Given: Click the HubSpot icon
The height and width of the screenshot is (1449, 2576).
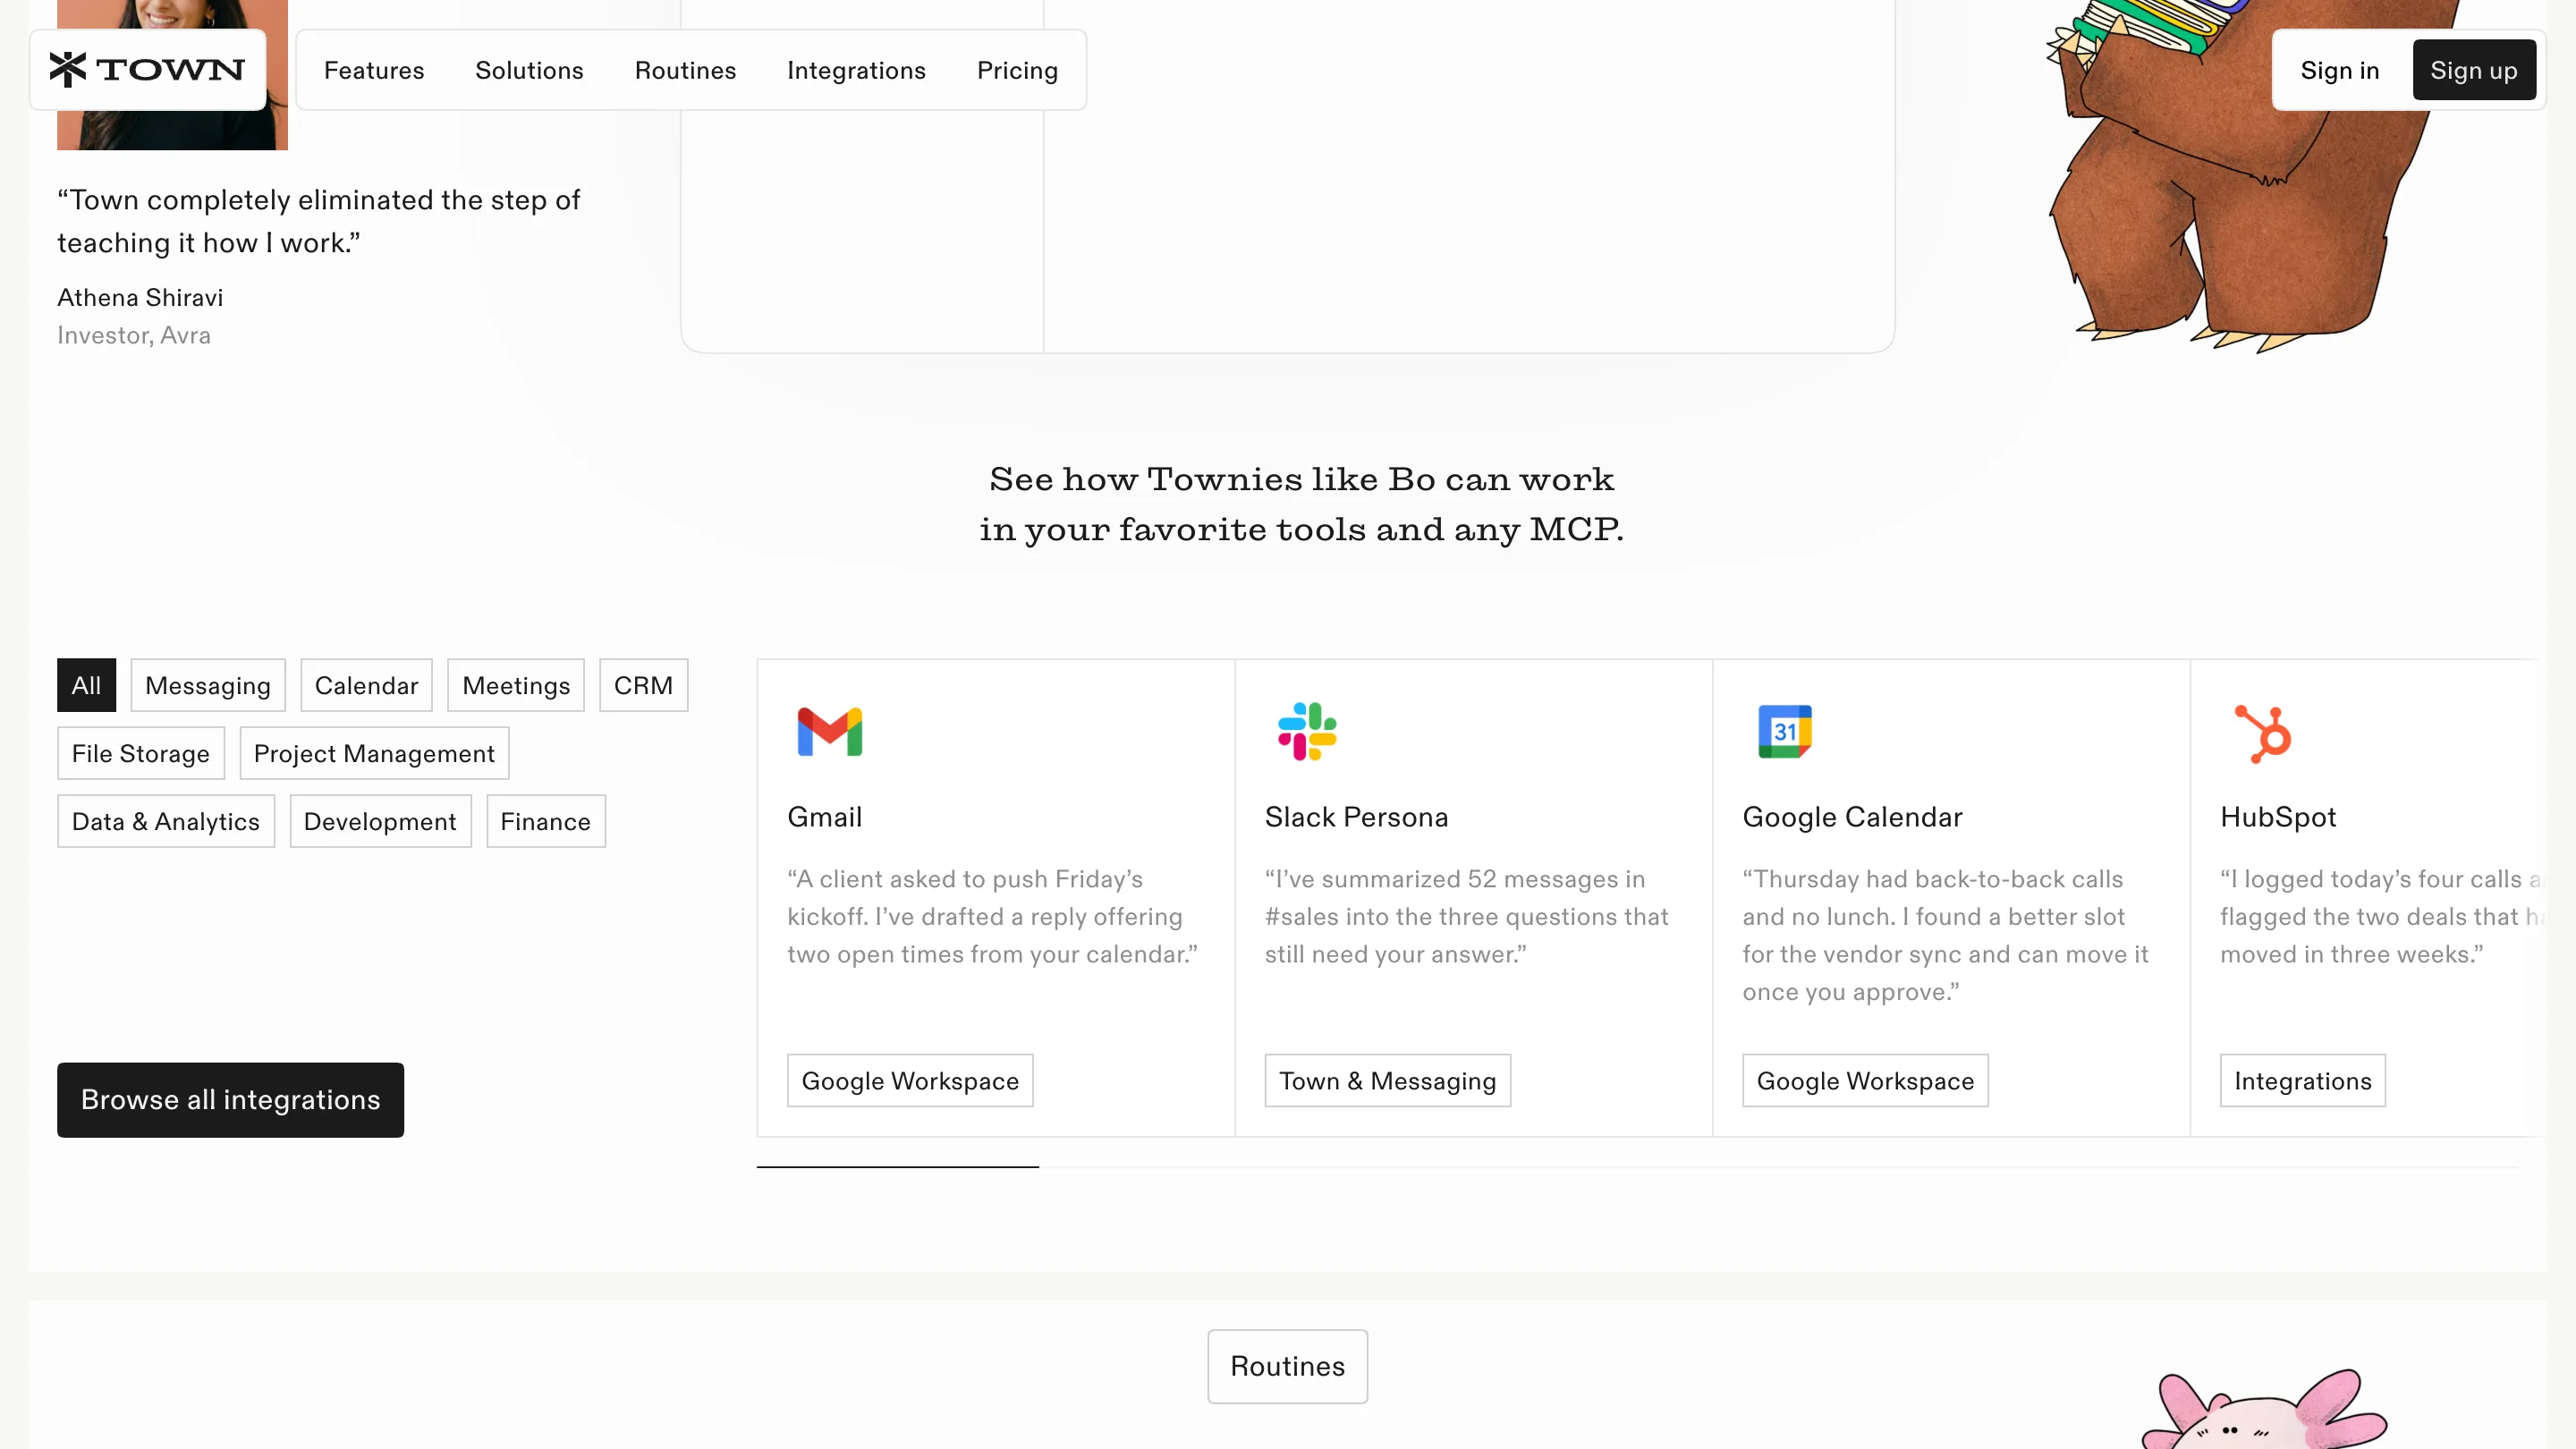Looking at the screenshot, I should (2263, 734).
